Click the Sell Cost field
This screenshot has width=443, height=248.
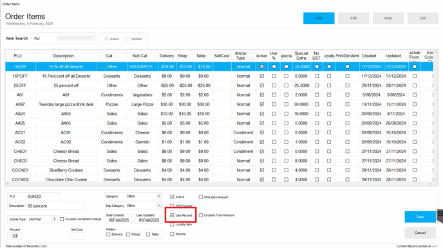click(x=77, y=236)
